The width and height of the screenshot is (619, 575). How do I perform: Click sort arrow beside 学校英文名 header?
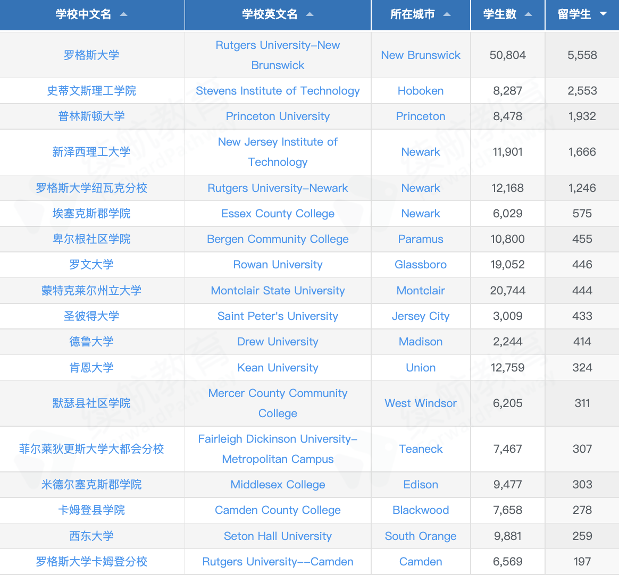click(x=309, y=14)
